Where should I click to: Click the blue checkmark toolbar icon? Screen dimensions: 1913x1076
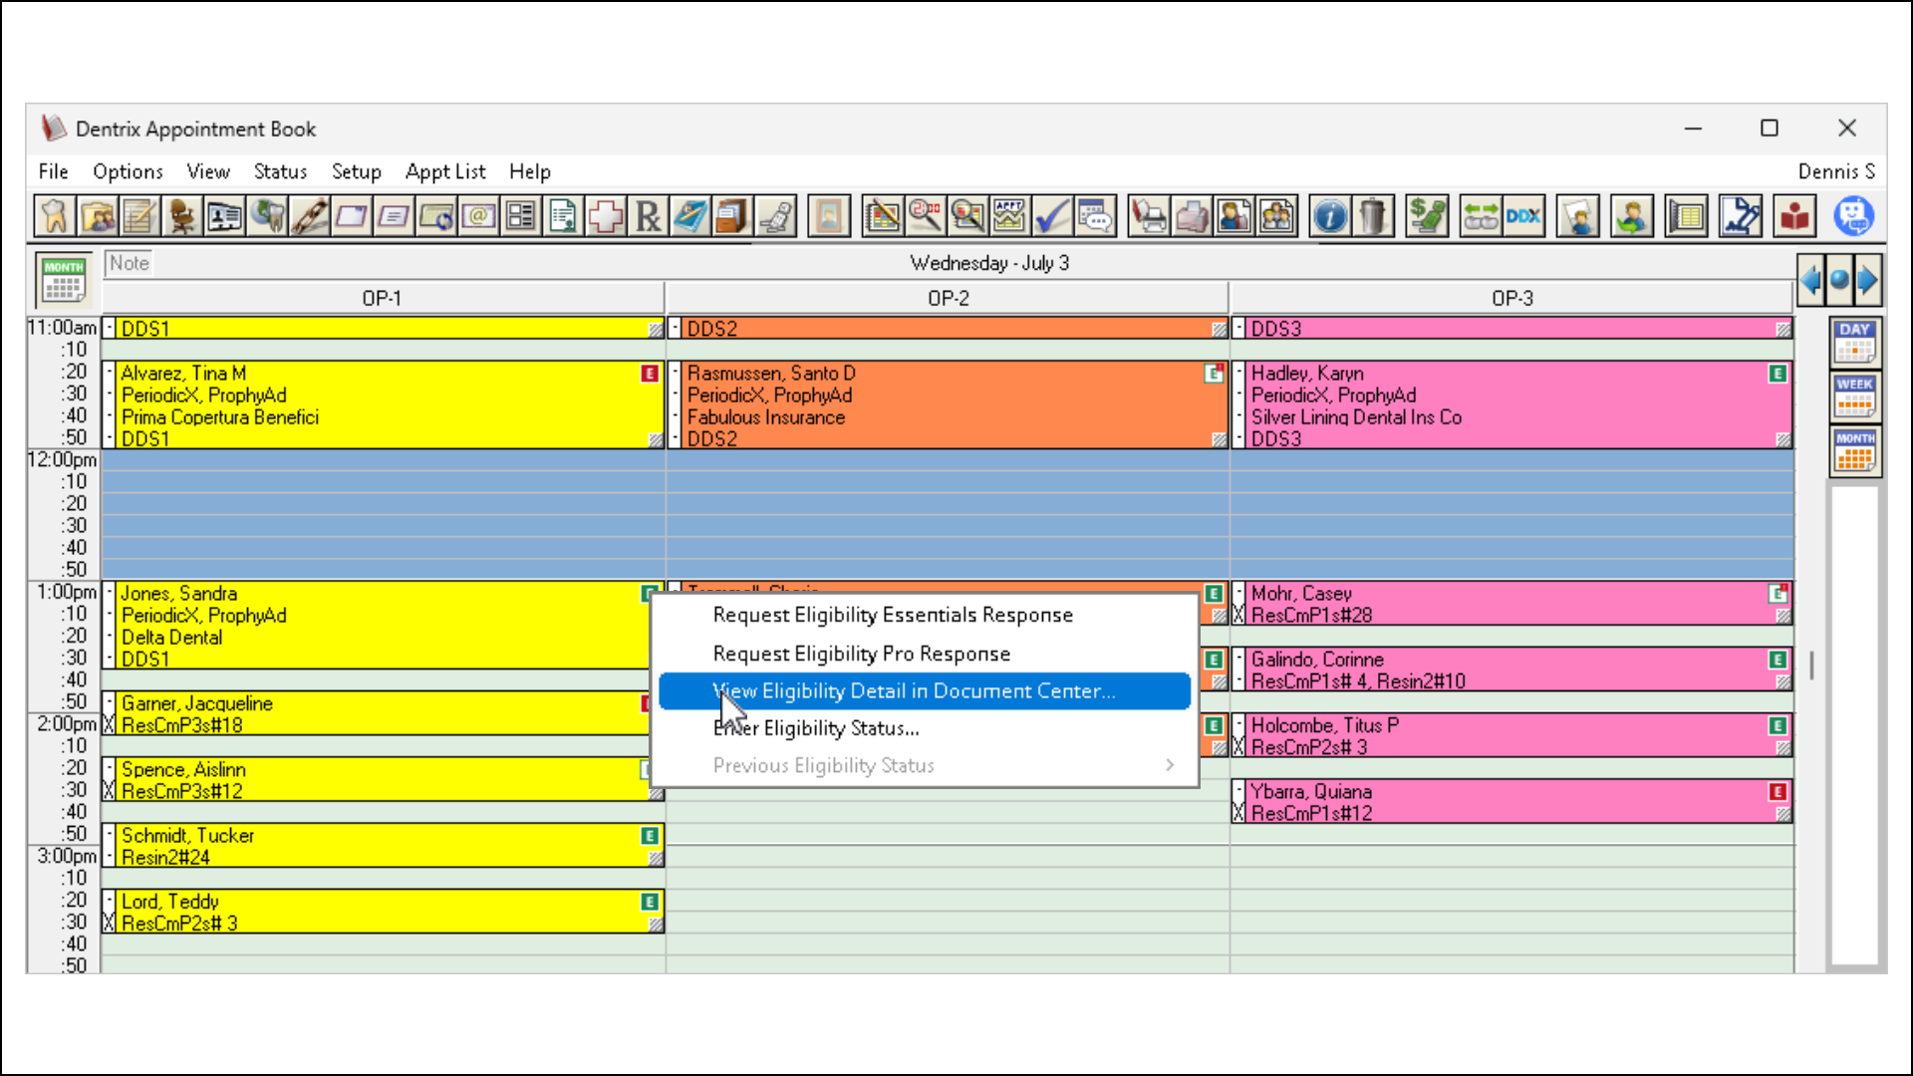(x=1051, y=216)
